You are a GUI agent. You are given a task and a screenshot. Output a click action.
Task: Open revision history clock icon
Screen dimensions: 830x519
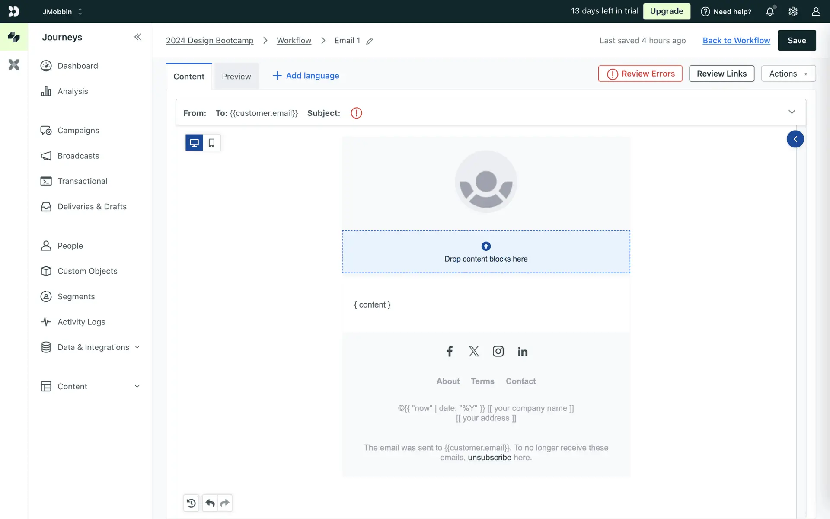(191, 503)
